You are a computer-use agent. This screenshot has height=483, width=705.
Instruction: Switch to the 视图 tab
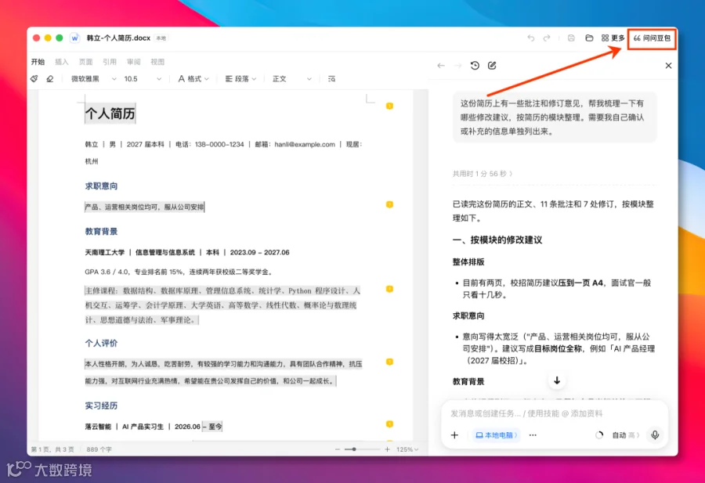(157, 62)
